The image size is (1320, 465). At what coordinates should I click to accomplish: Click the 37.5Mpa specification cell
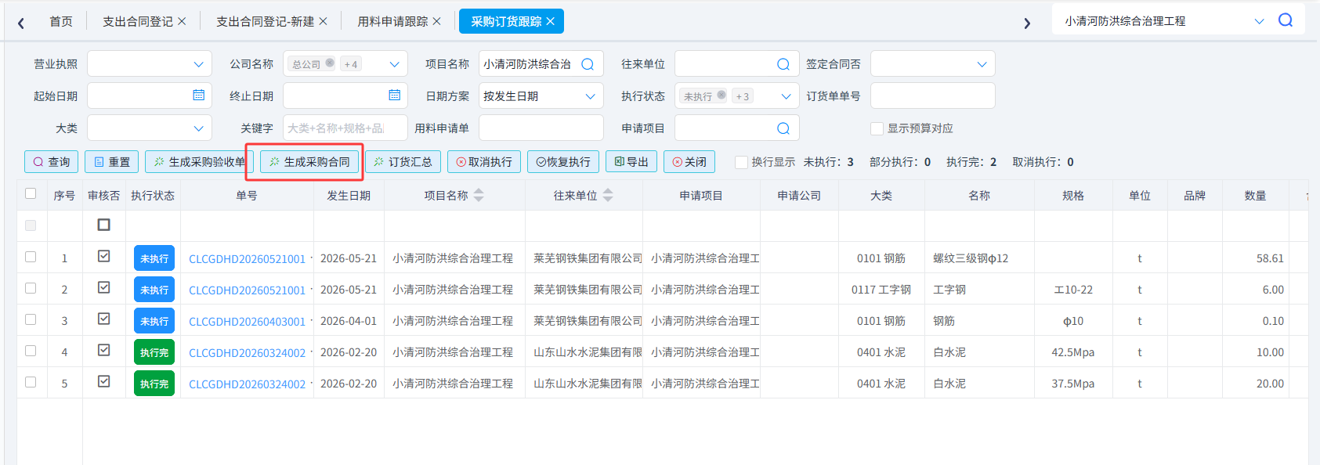(x=1073, y=384)
